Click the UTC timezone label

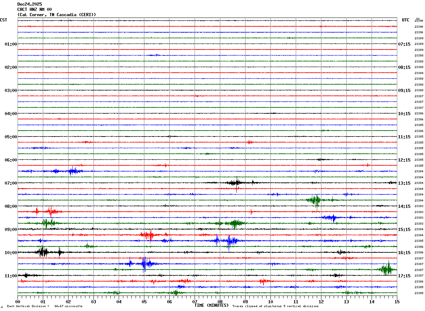point(406,20)
